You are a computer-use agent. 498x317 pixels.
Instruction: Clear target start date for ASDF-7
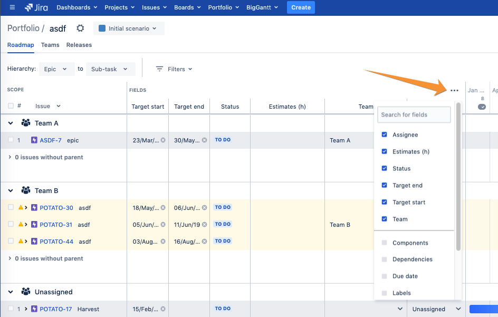(x=163, y=140)
